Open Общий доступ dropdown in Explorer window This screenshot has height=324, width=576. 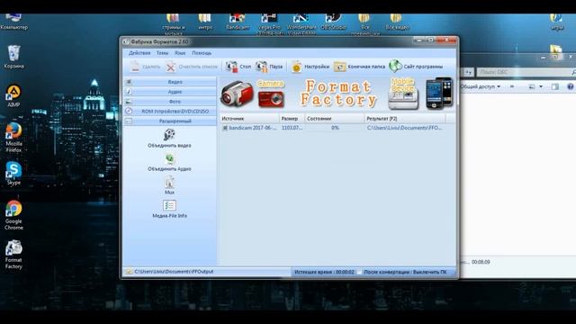pos(480,86)
